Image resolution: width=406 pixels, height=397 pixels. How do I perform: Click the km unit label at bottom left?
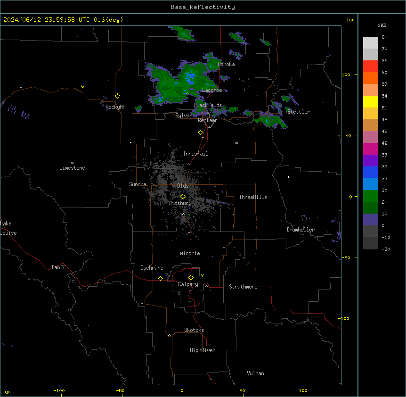(7, 391)
